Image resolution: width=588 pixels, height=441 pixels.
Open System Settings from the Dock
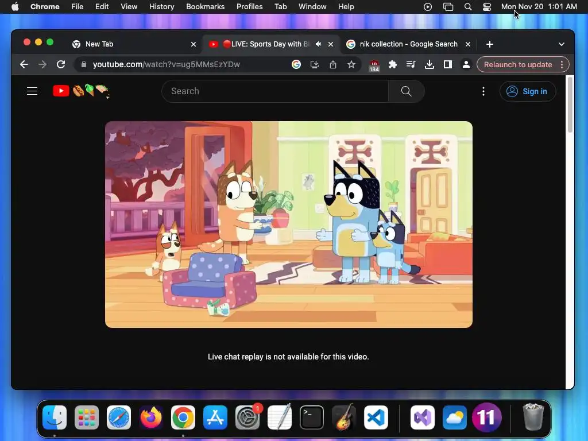(247, 417)
